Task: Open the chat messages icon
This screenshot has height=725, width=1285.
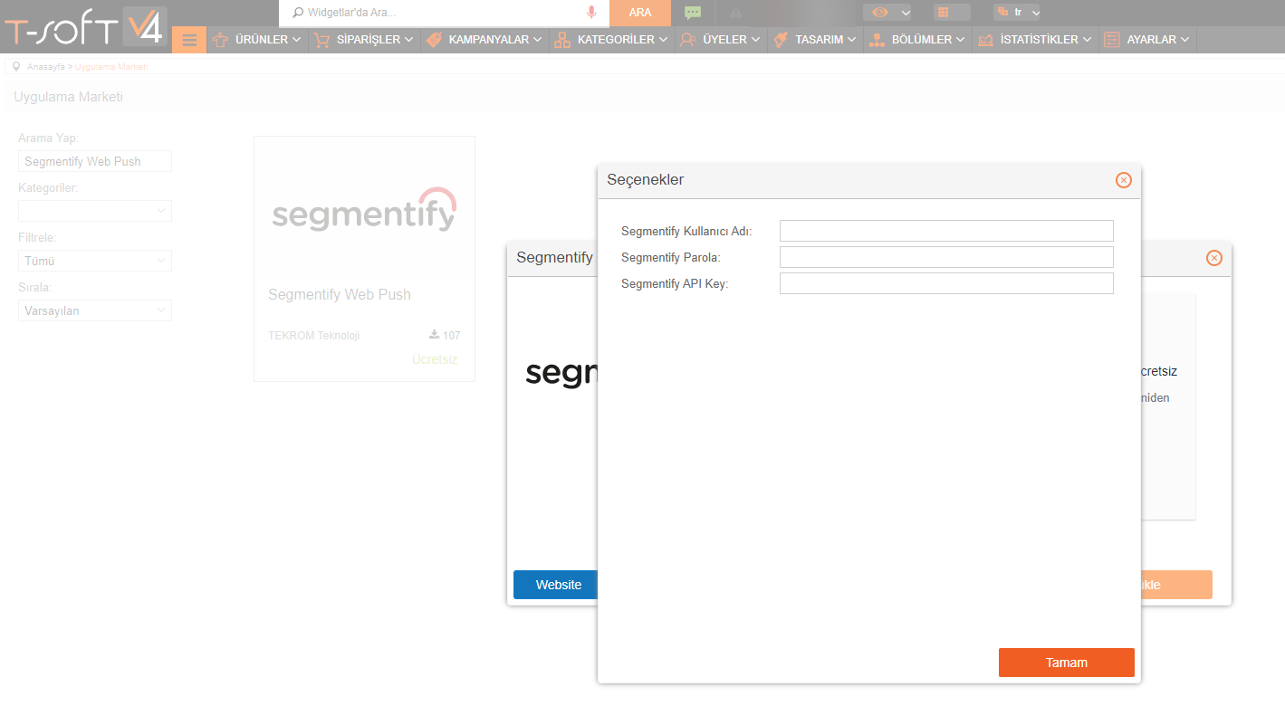Action: point(693,13)
